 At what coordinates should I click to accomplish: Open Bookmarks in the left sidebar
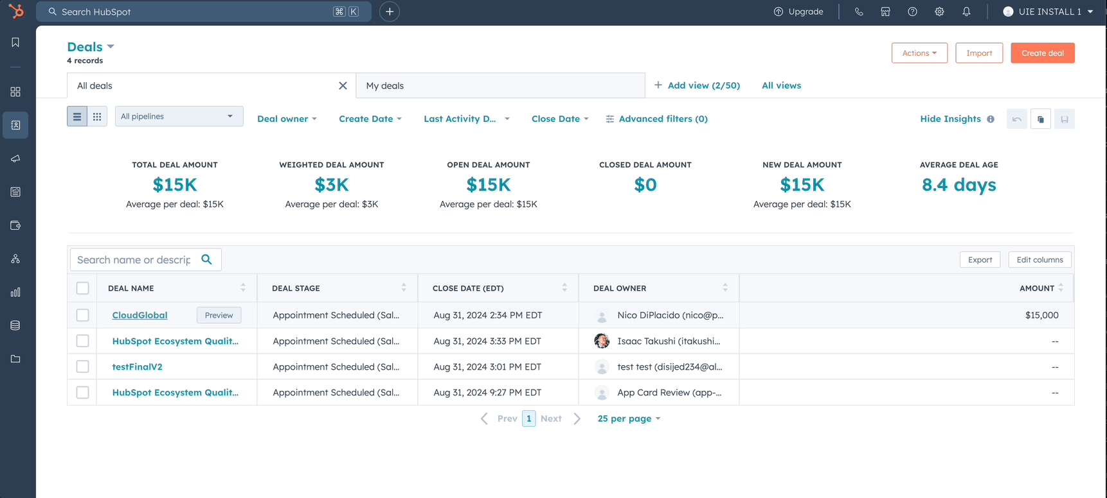pos(15,42)
